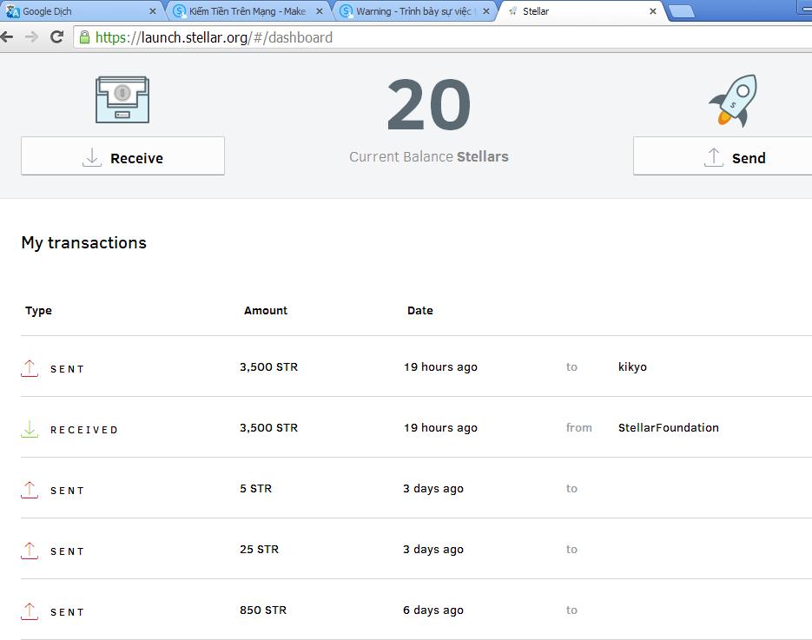Click the Google Translate tab favicon
The width and height of the screenshot is (812, 640).
click(x=12, y=11)
